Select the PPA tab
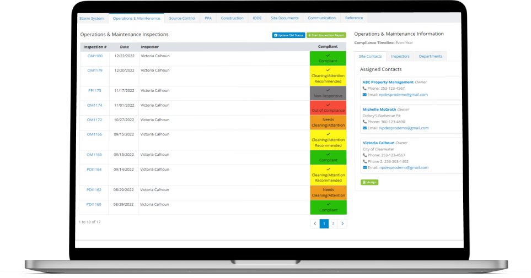Image resolution: width=531 pixels, height=278 pixels. pyautogui.click(x=208, y=18)
